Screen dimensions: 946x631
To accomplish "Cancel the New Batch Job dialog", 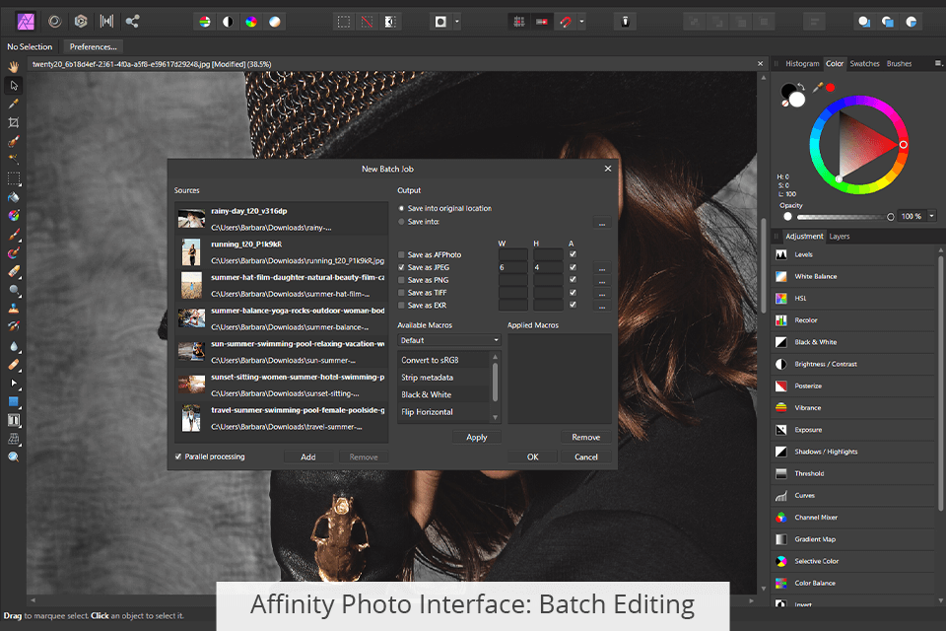I will coord(585,457).
